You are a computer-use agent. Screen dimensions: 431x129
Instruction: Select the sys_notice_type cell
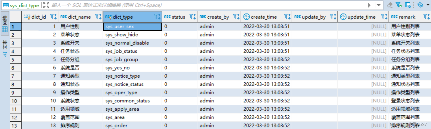[132, 76]
